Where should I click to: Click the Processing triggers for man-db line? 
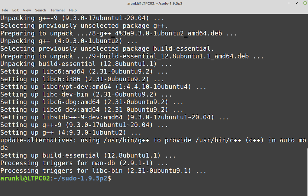(x=84, y=163)
